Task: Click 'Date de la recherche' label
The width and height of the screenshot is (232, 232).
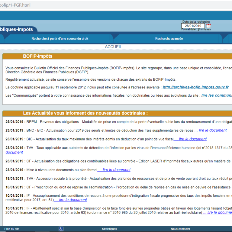Action: point(196,22)
